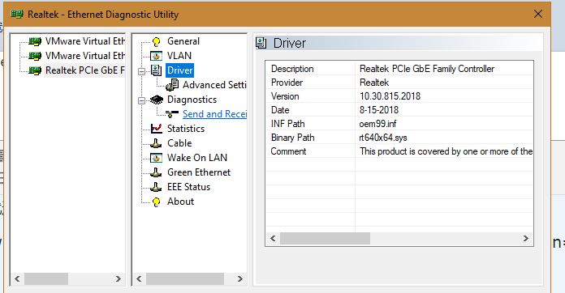Click right arrow of driver table scrollbar
Viewport: 565px width, 293px height.
526,239
